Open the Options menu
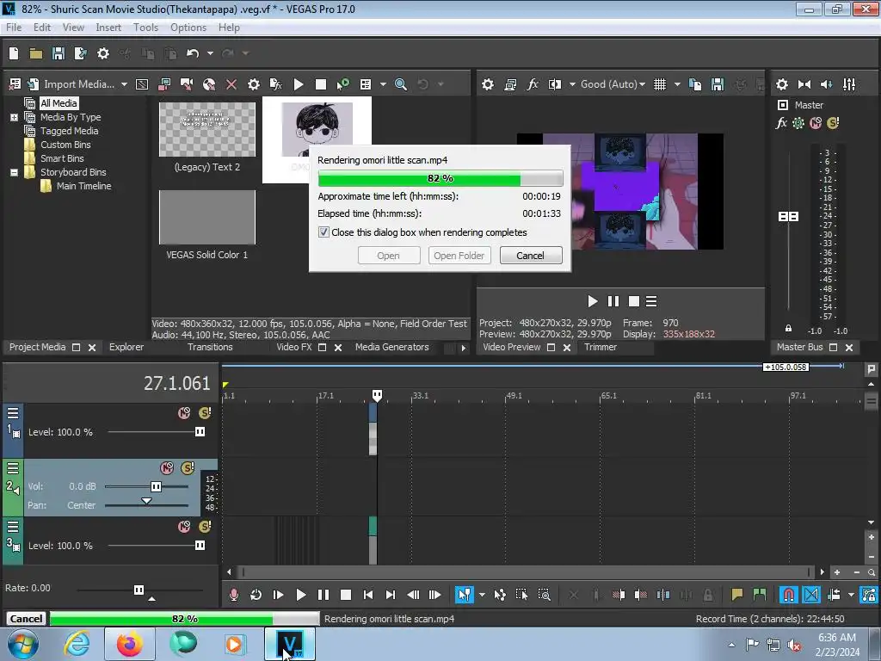Viewport: 881px width, 661px height. [x=188, y=28]
